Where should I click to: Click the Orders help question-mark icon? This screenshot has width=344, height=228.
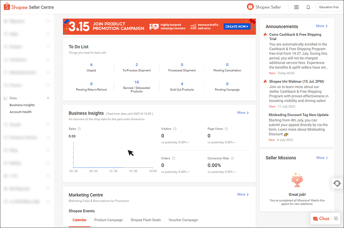(173, 158)
